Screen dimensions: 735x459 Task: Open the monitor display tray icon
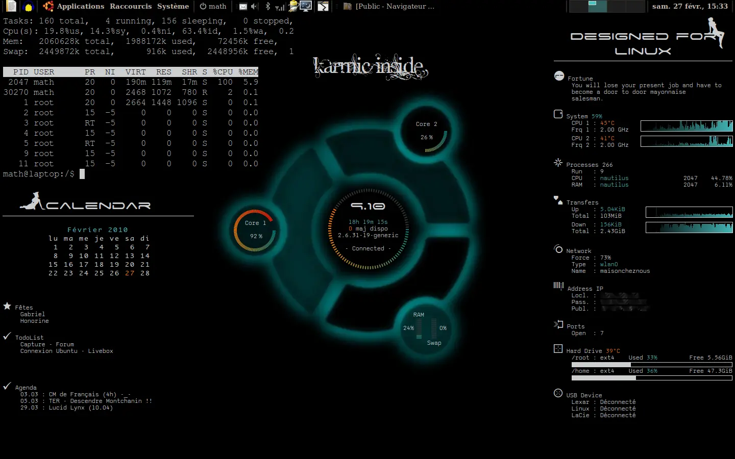tap(306, 6)
